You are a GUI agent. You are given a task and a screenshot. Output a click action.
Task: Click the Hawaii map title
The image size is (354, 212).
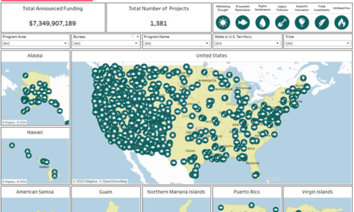(x=35, y=133)
